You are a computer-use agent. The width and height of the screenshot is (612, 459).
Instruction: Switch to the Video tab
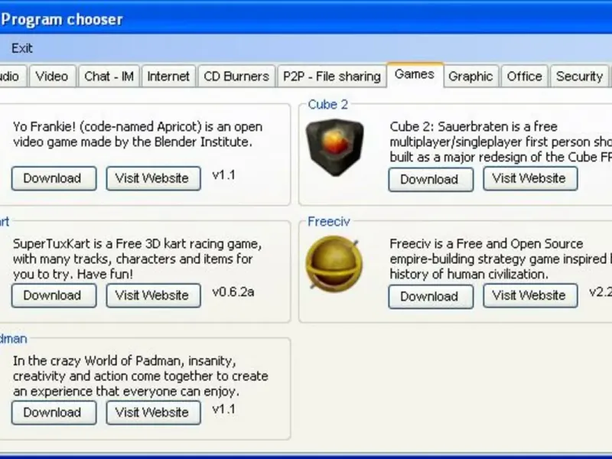(x=52, y=76)
